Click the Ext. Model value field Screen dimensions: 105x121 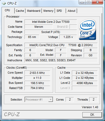tap(61, 55)
